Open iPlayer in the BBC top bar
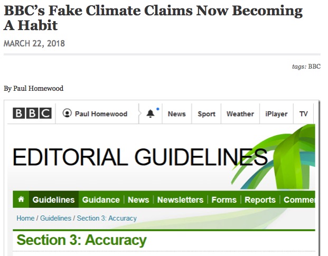 [276, 114]
